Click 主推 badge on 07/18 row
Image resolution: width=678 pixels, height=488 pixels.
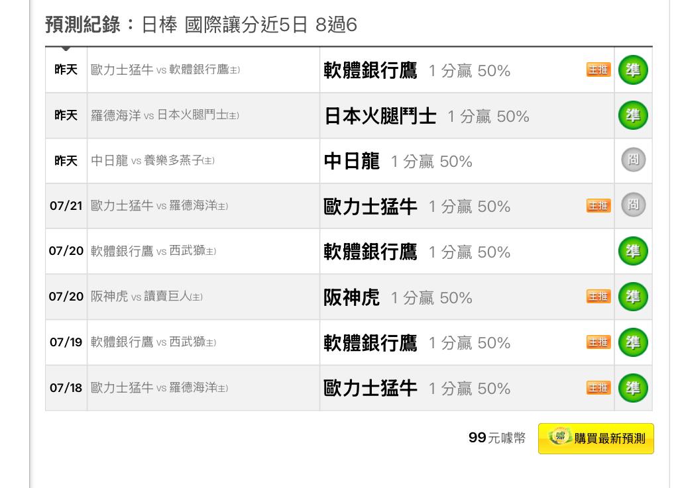[598, 388]
